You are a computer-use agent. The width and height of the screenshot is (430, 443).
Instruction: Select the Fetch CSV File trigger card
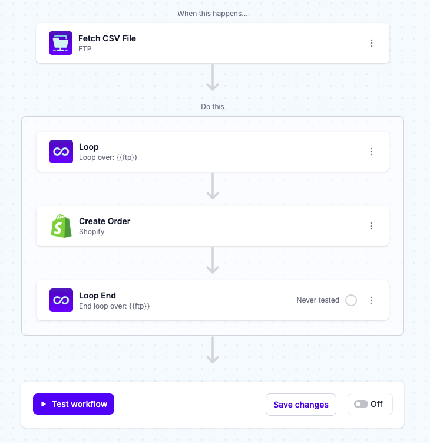pos(213,43)
